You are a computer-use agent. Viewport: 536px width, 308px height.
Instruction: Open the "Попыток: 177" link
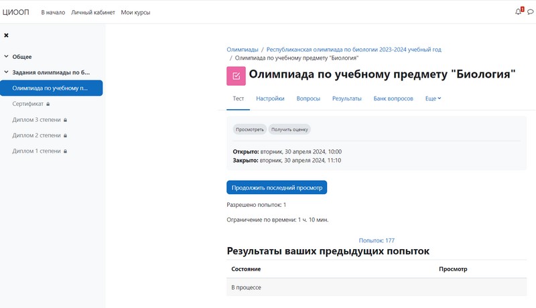[x=377, y=240]
